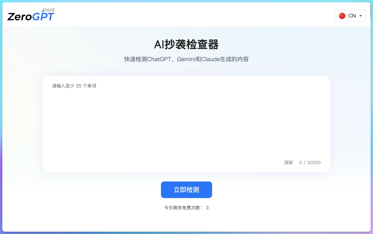Click the ZeroGPT Plus logo
This screenshot has height=234, width=373.
(31, 15)
